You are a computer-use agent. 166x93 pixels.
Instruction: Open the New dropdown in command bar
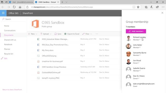point(33,34)
